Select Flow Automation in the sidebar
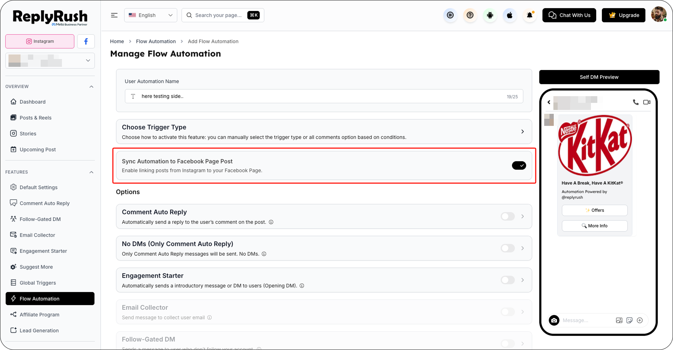This screenshot has height=350, width=673. point(50,299)
